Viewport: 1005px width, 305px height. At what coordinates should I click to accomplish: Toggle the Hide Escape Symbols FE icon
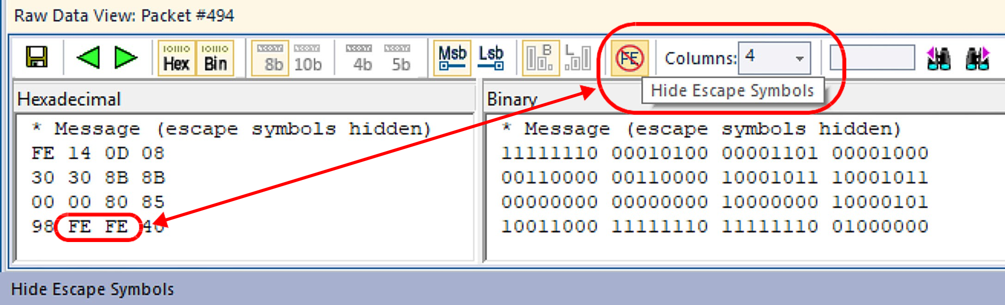(630, 58)
